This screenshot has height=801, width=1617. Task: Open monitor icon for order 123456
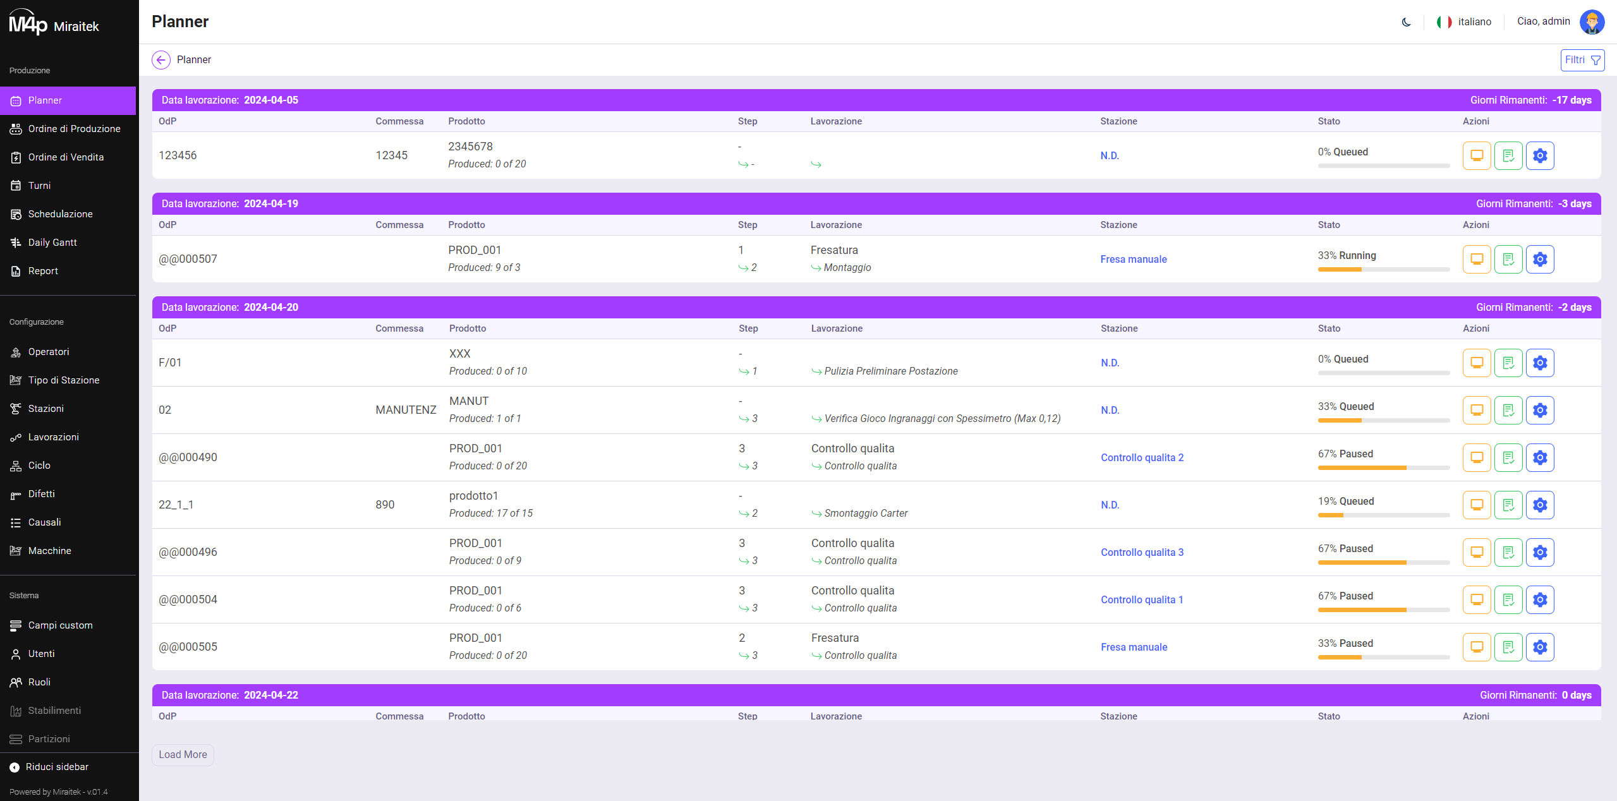point(1477,156)
